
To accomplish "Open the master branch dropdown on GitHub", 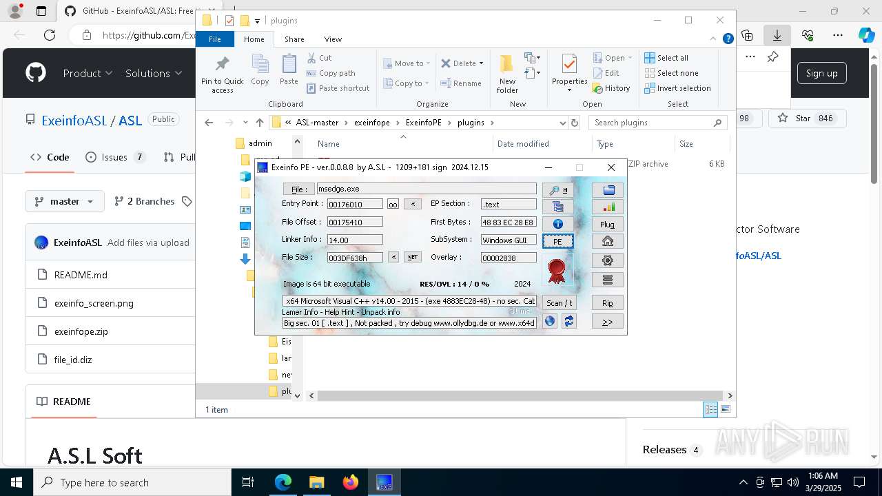I will coord(65,201).
